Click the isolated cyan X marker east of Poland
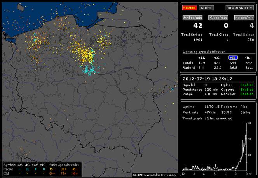 click(x=172, y=89)
